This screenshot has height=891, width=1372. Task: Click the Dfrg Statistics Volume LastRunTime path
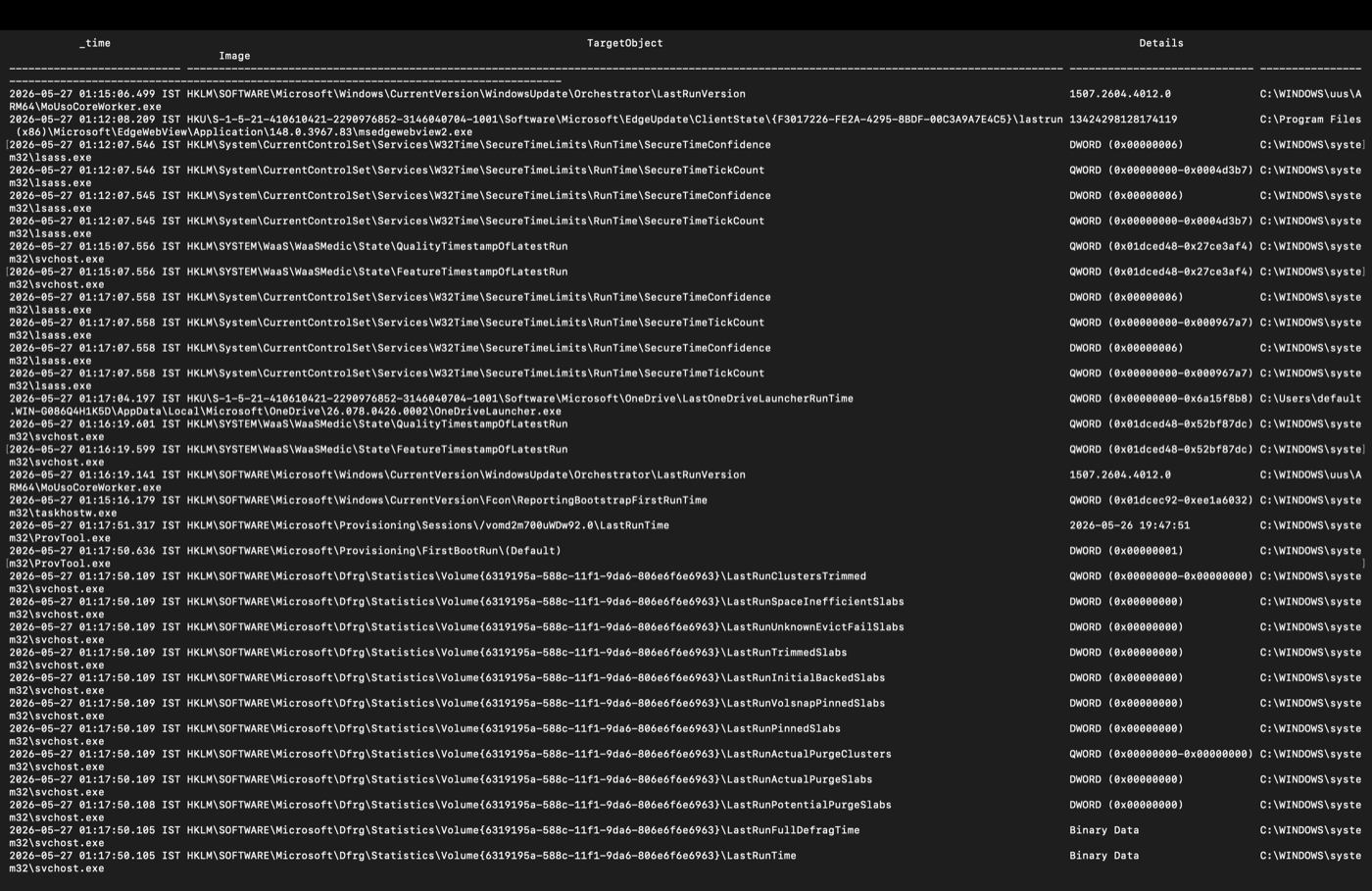click(x=492, y=858)
